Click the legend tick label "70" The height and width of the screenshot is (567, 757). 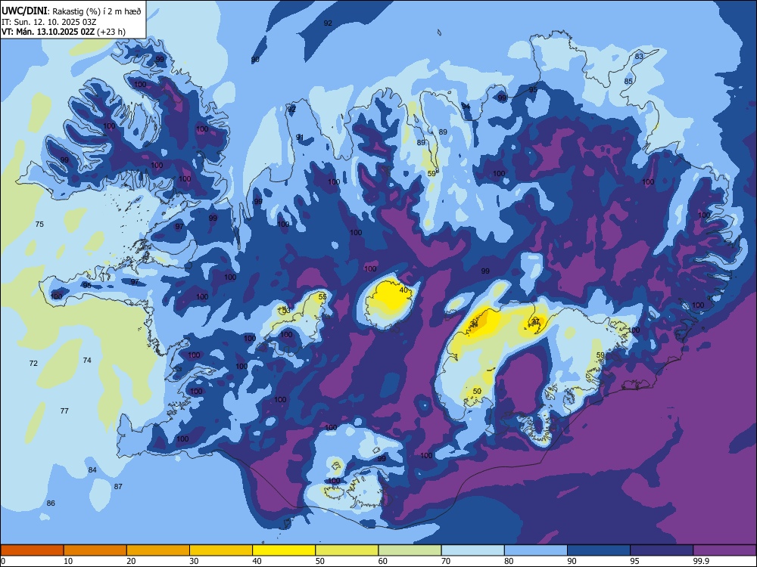coord(446,561)
